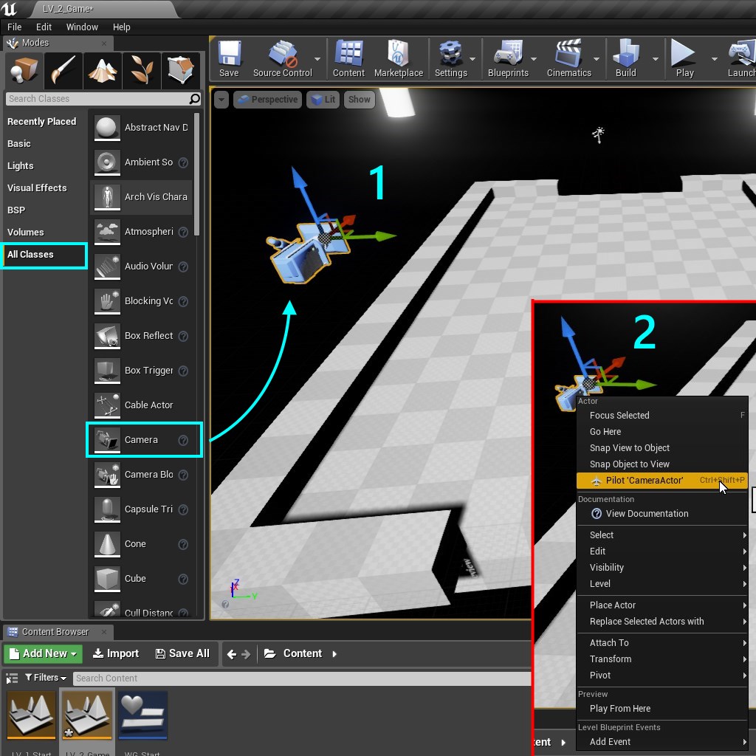Click the Save All button
The width and height of the screenshot is (756, 756).
pyautogui.click(x=183, y=654)
